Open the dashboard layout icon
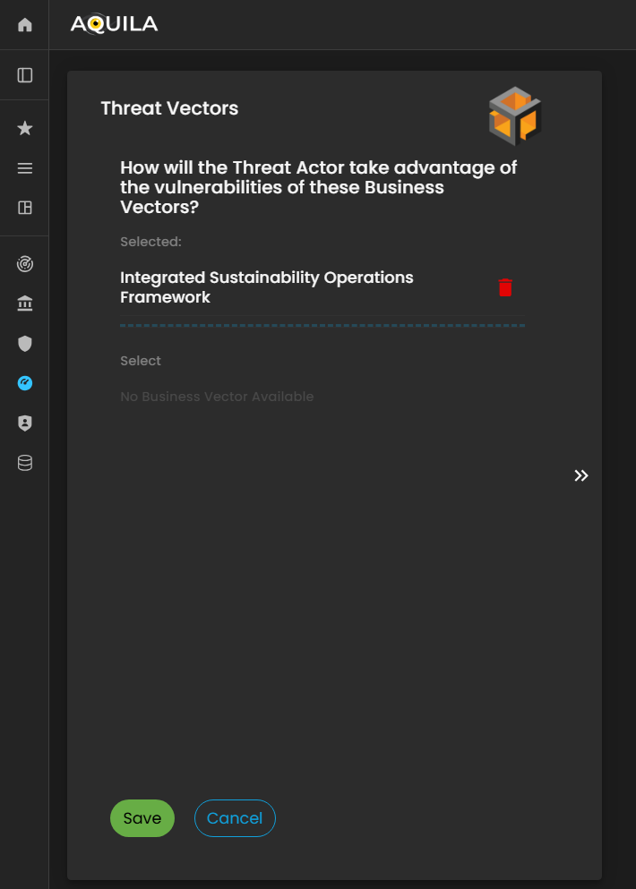 (x=25, y=208)
